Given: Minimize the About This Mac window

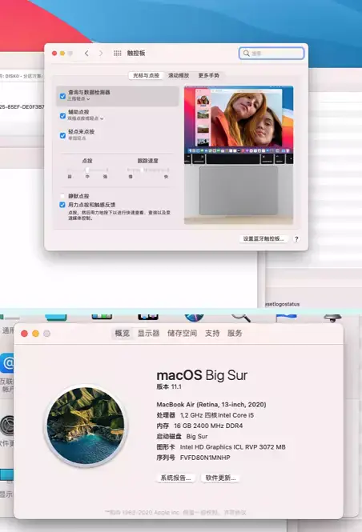Looking at the screenshot, I should 35,334.
